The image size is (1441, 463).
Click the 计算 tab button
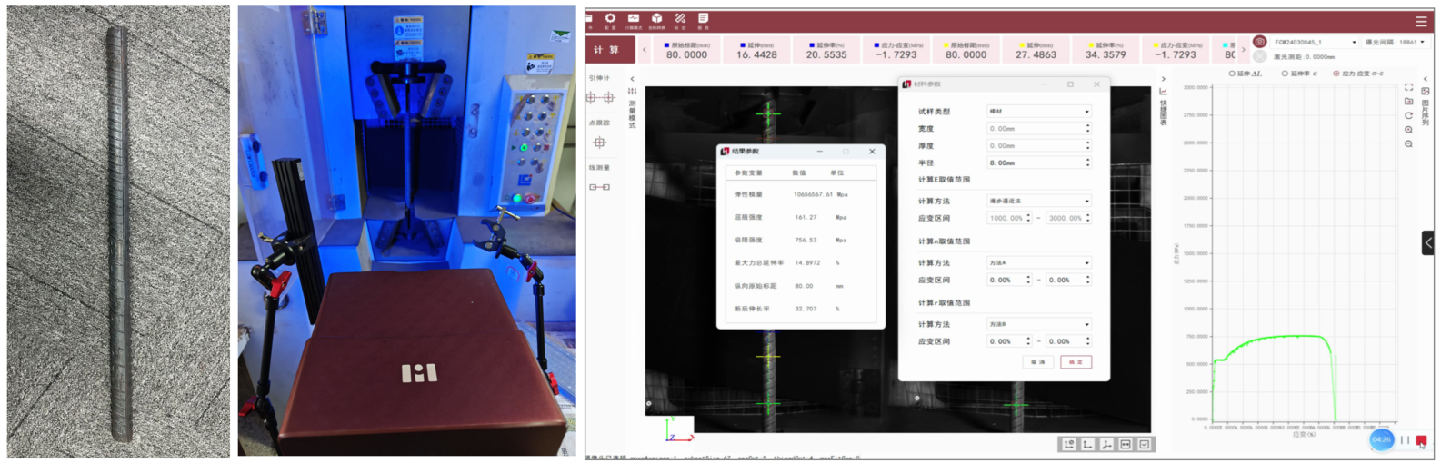click(606, 50)
